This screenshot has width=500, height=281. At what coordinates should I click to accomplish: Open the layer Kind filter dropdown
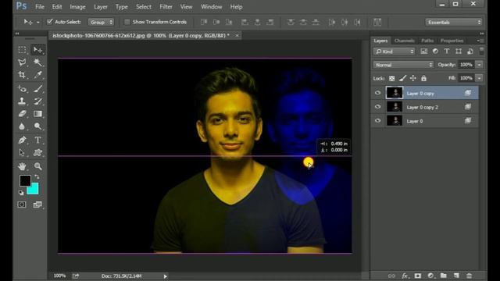point(394,52)
